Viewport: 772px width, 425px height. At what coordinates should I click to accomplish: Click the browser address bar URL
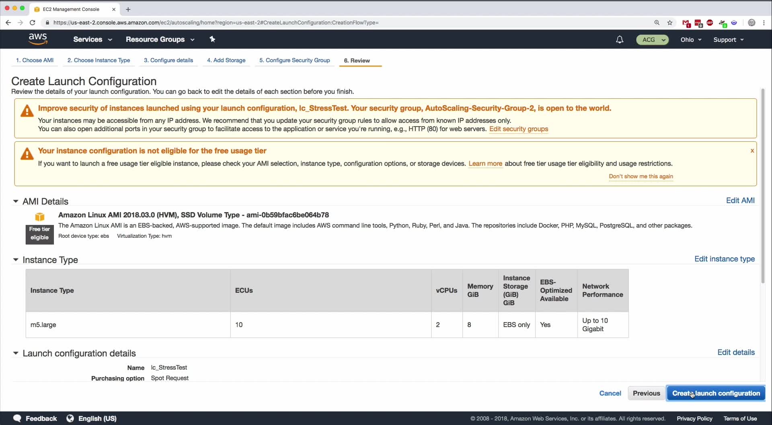coord(216,22)
